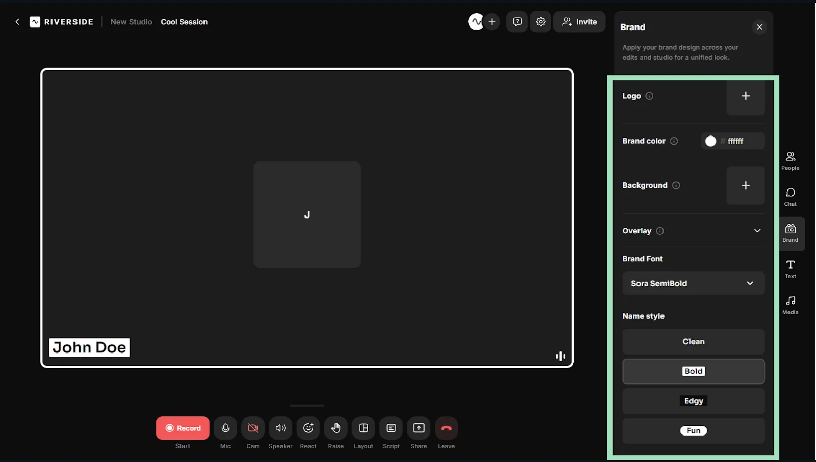
Task: Expand the Overlay section chevron
Action: [x=757, y=231]
